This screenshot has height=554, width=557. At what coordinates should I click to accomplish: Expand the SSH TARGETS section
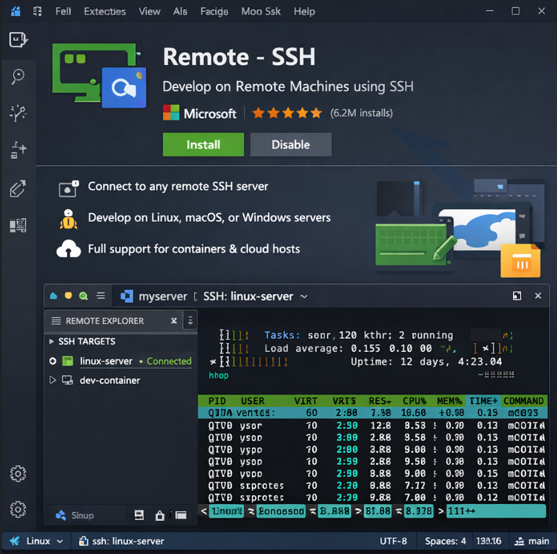coord(51,341)
